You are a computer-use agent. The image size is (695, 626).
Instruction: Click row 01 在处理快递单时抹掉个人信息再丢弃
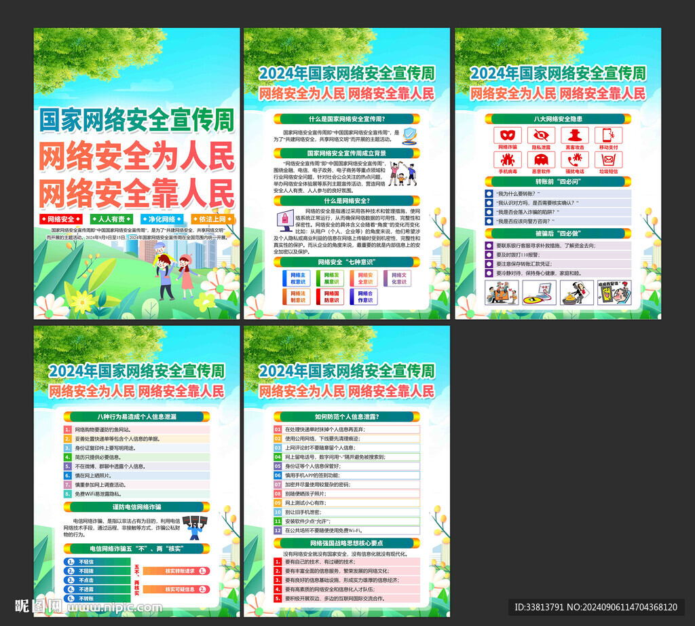tap(347, 430)
